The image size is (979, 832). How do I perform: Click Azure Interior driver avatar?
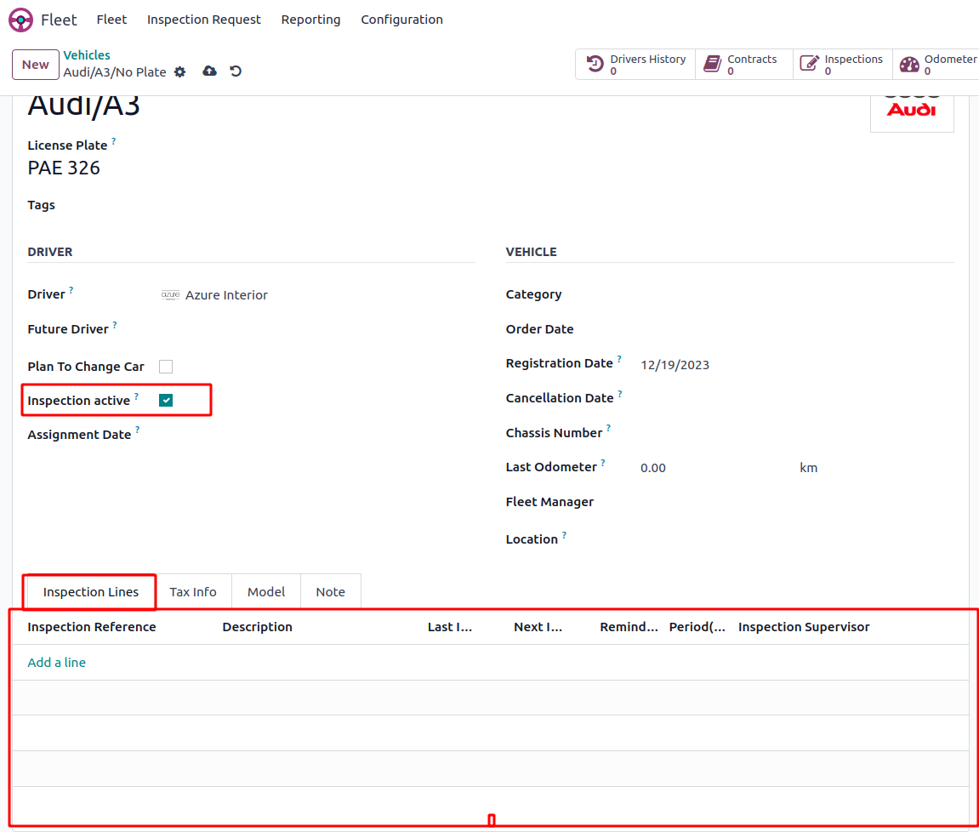point(170,295)
